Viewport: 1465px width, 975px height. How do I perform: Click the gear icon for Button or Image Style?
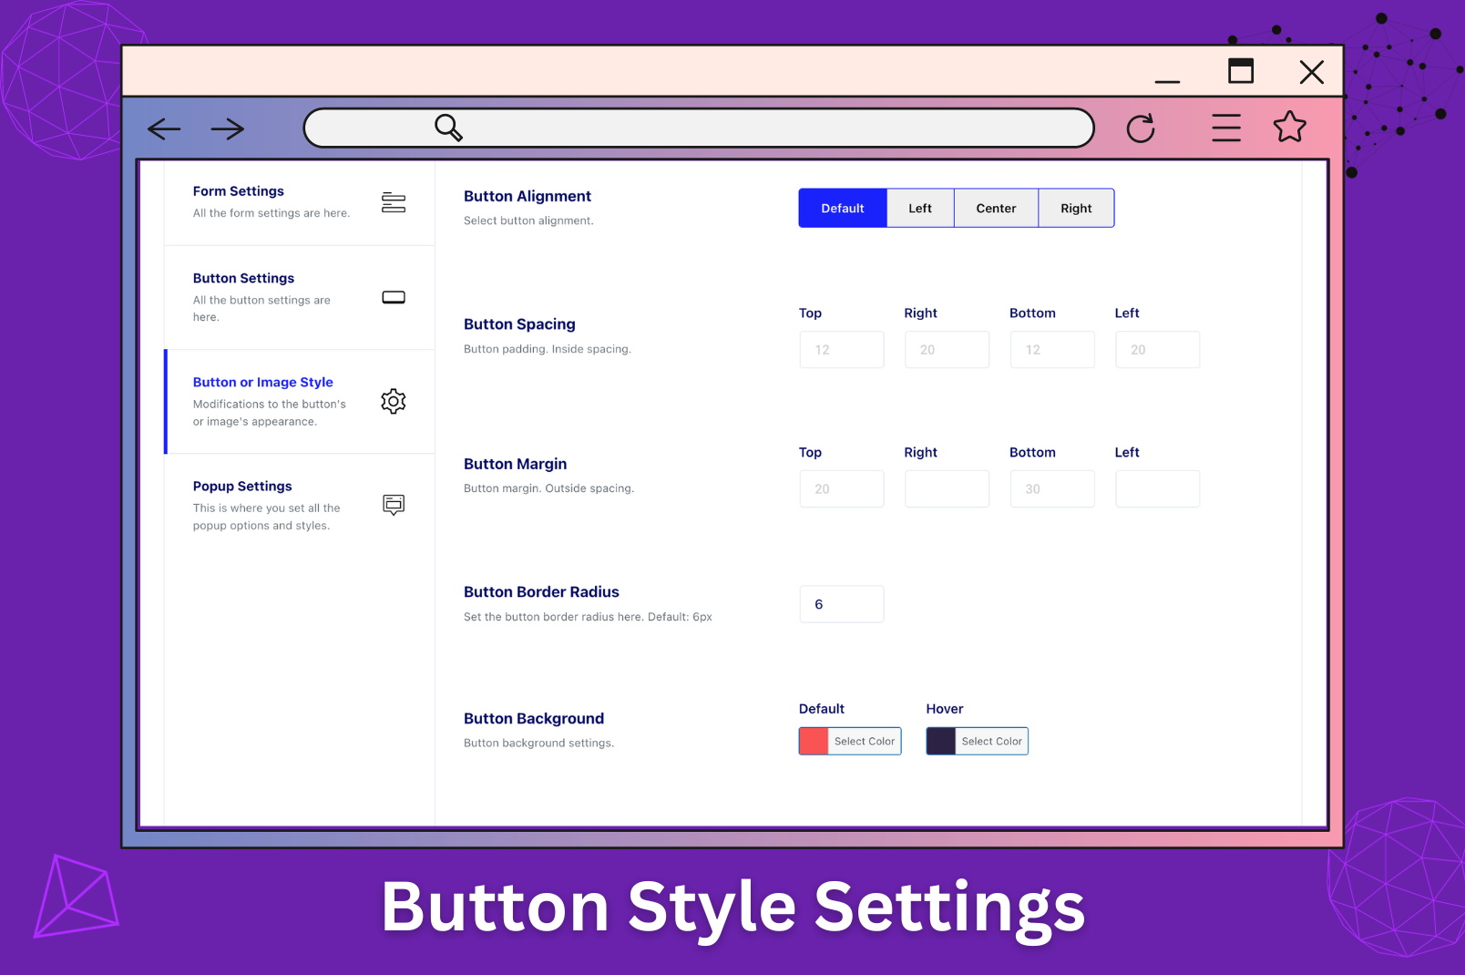394,401
